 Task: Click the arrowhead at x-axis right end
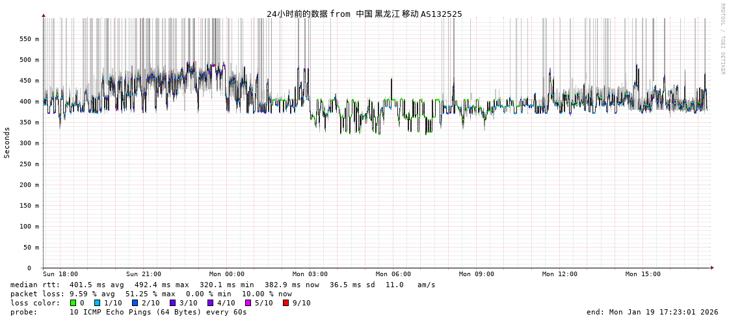pyautogui.click(x=712, y=268)
